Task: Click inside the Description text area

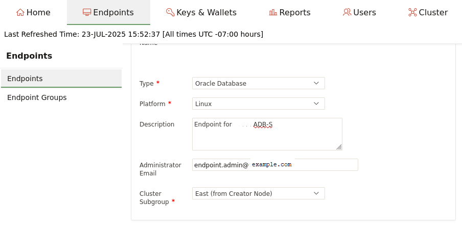Action: point(267,137)
